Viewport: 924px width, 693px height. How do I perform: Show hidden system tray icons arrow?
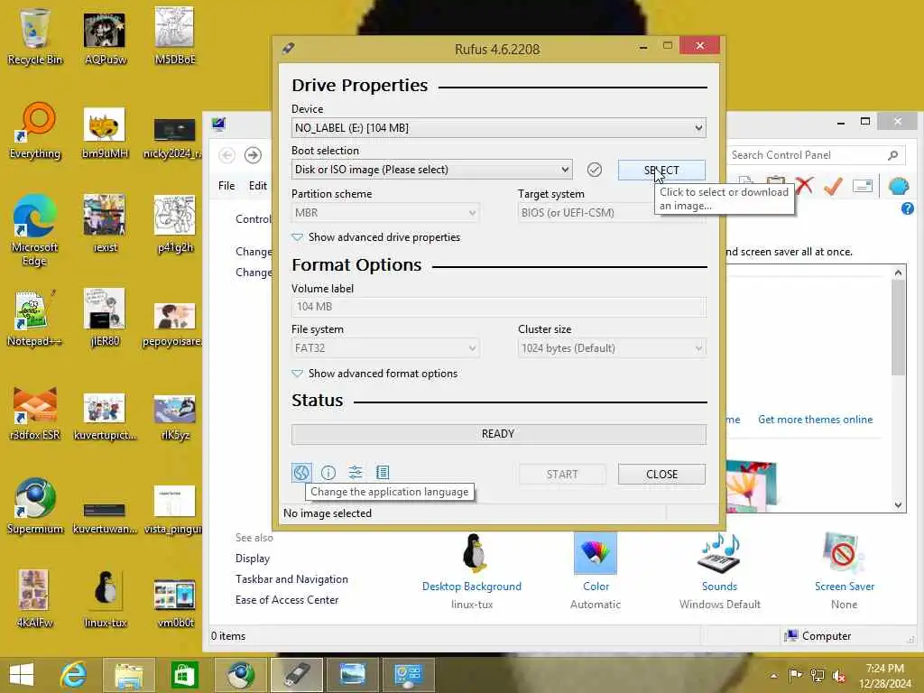pyautogui.click(x=773, y=675)
